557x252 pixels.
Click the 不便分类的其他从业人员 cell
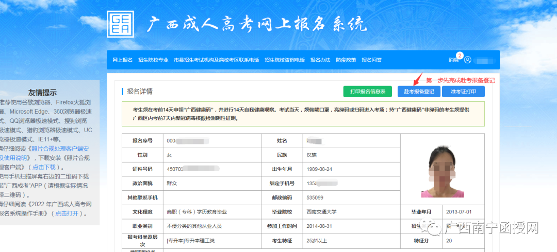click(x=212, y=226)
